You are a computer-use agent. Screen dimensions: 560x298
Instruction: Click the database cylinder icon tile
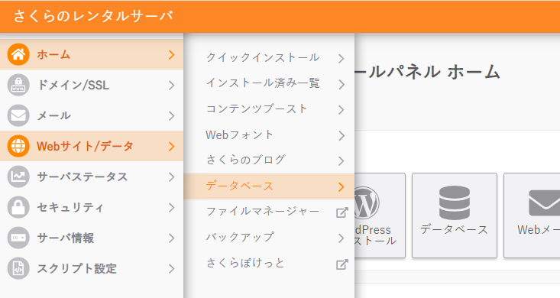(455, 215)
